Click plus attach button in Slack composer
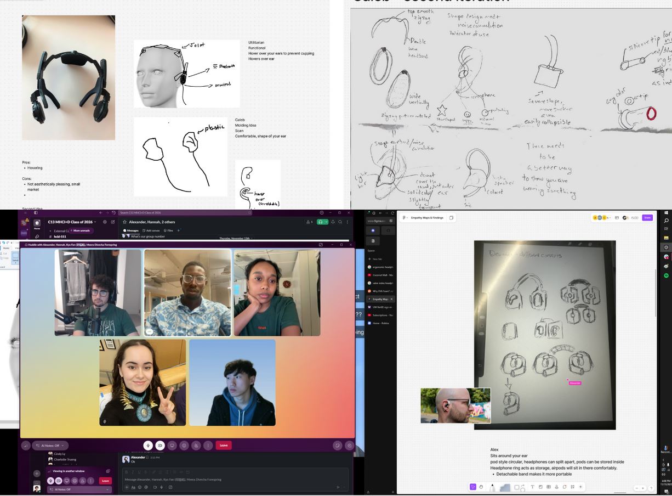 click(127, 487)
